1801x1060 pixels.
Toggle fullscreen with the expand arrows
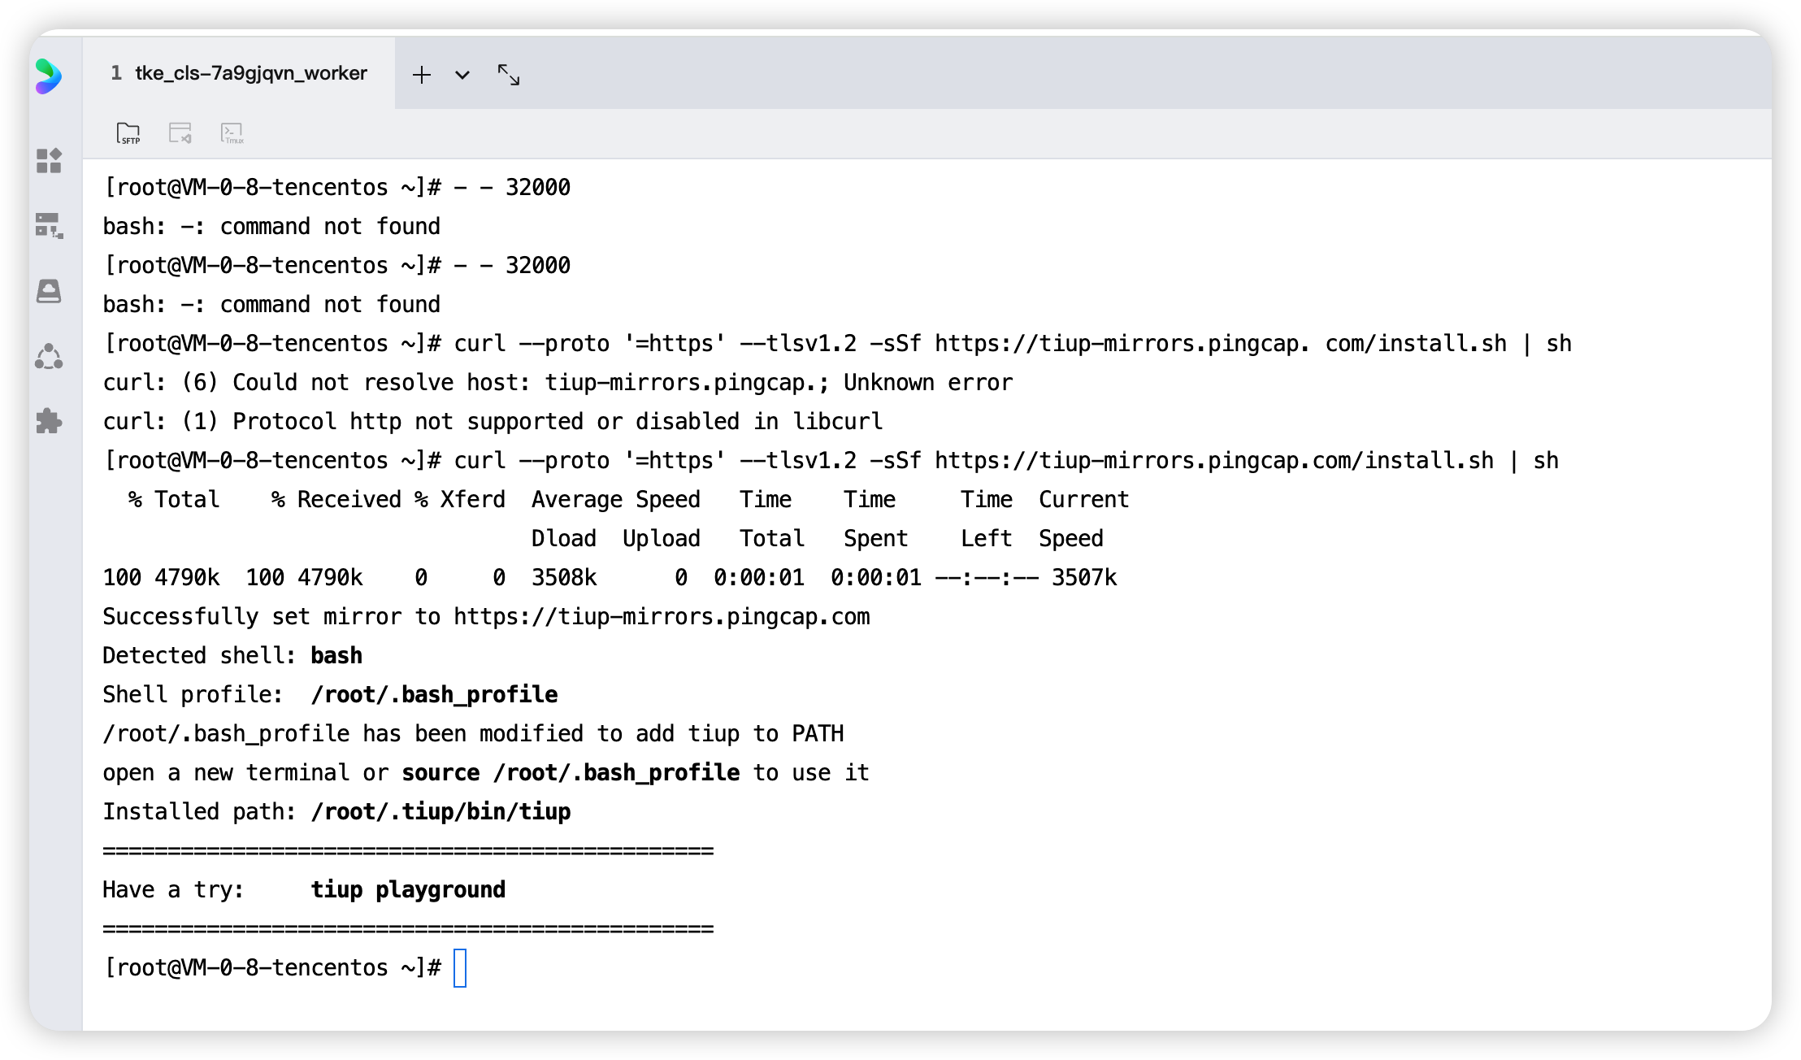pyautogui.click(x=509, y=75)
